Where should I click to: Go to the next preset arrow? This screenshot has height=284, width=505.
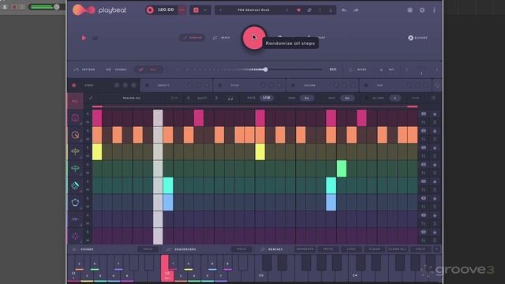pos(287,10)
